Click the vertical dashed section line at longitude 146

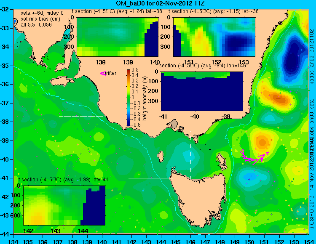pyautogui.click(x=190, y=155)
